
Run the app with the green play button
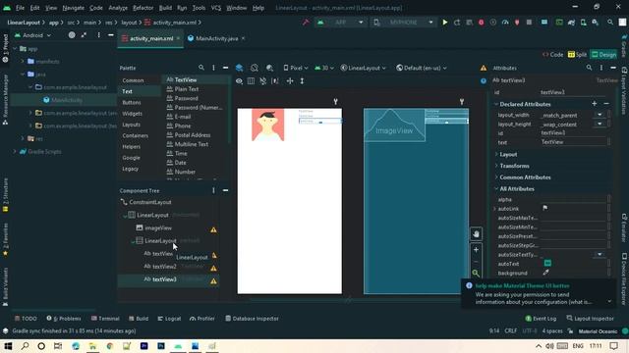pos(444,23)
